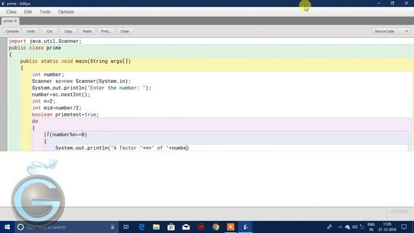The height and width of the screenshot is (233, 414).
Task: Click the network cloud tray icon
Action: pyautogui.click(x=347, y=227)
